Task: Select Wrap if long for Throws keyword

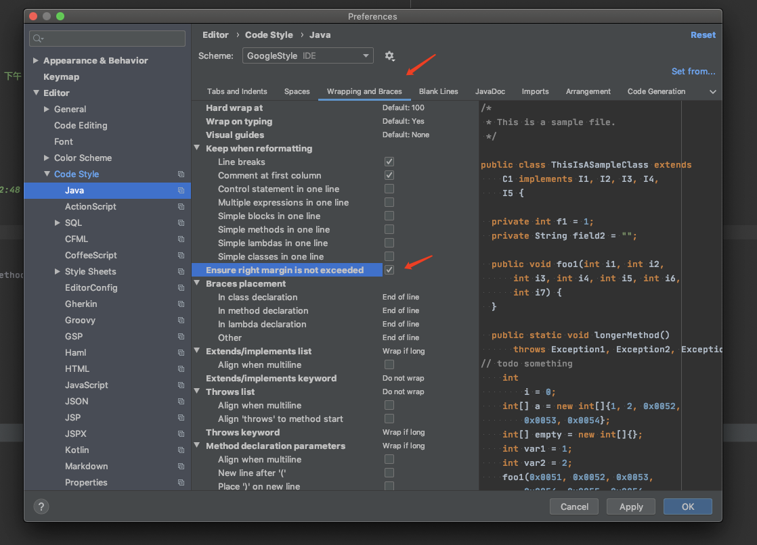Action: pyautogui.click(x=404, y=432)
